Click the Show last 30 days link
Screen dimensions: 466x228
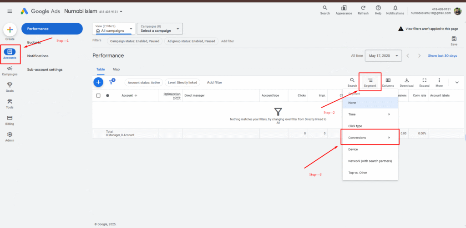tap(442, 56)
